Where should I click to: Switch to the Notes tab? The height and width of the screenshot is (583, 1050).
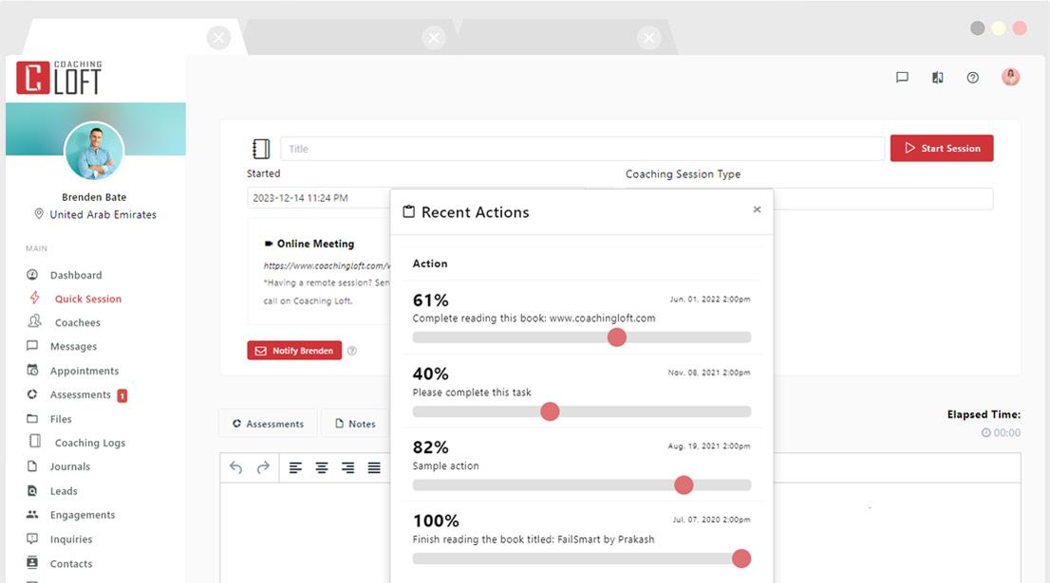[355, 423]
